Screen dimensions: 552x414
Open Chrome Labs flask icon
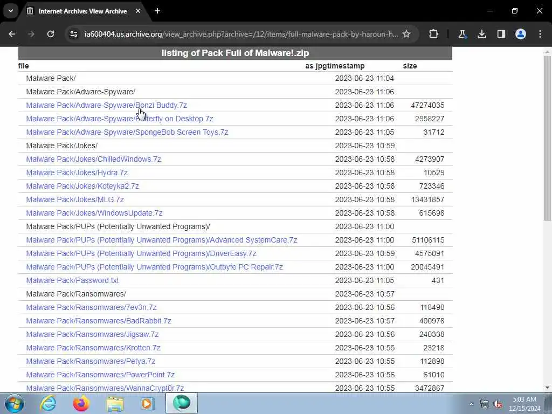pyautogui.click(x=462, y=34)
